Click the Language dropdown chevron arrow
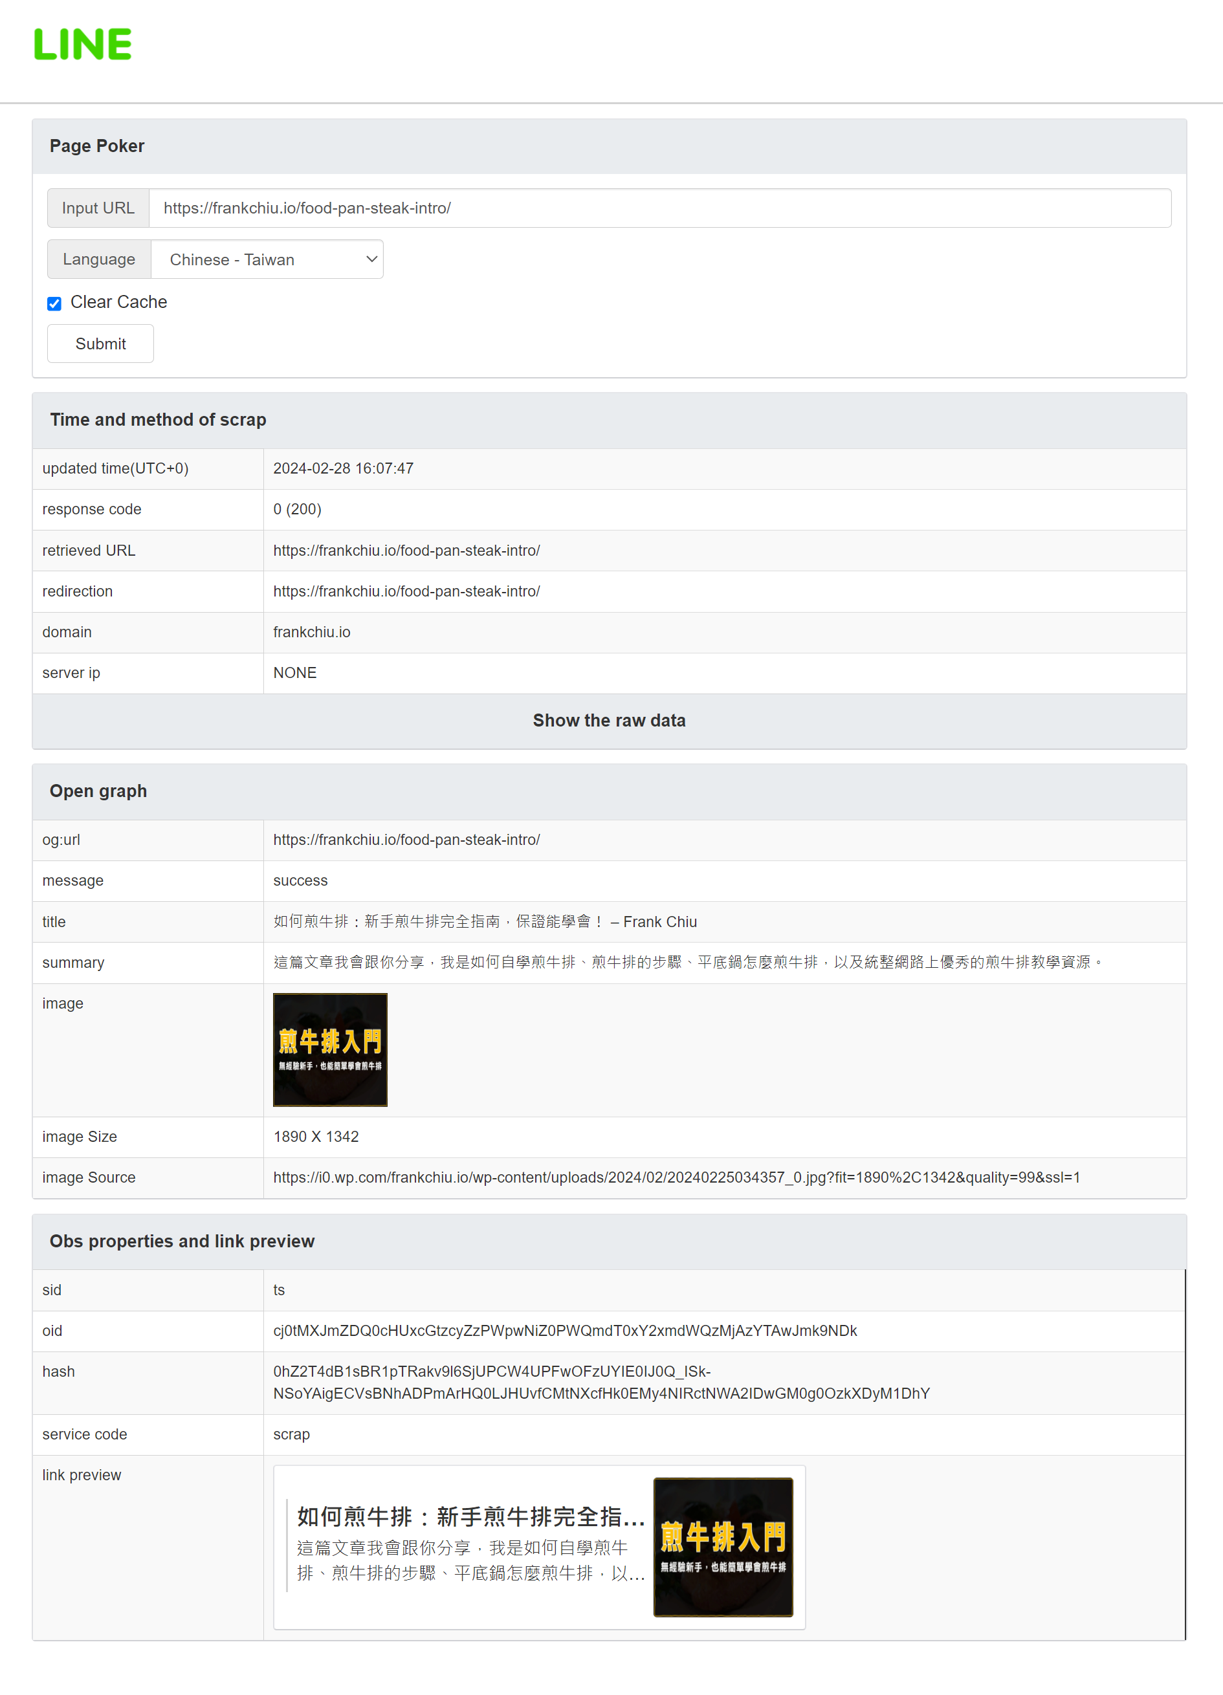The image size is (1223, 1695). pos(371,259)
